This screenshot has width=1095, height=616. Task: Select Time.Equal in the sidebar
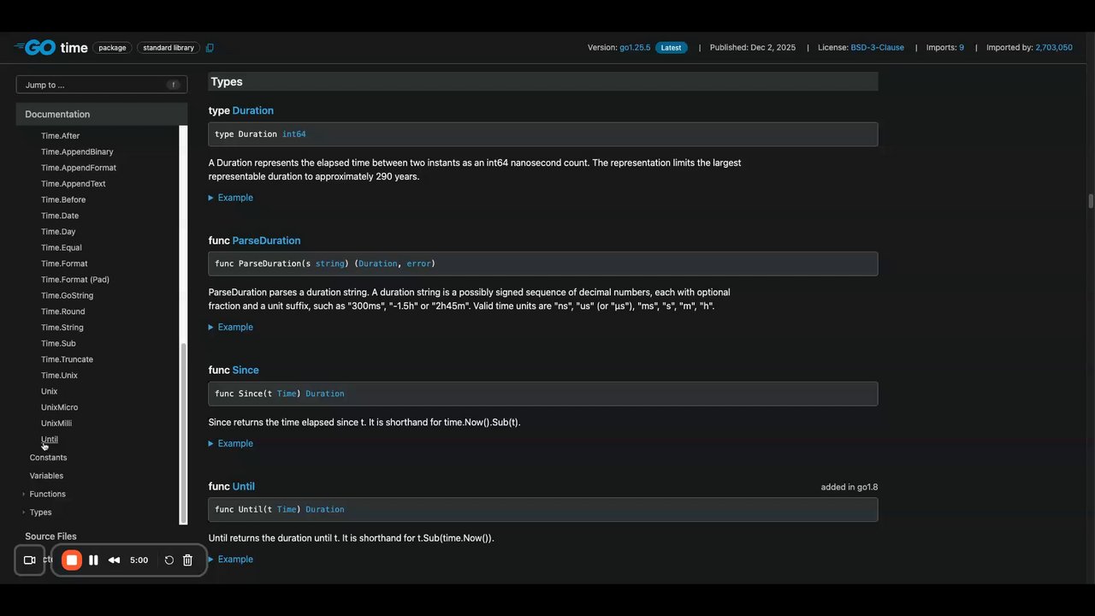[x=62, y=247]
